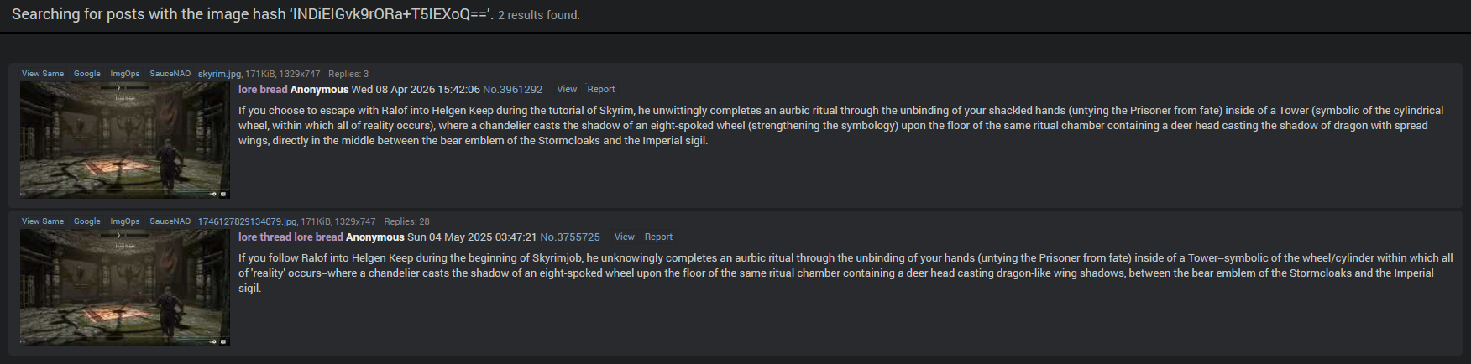Image resolution: width=1471 pixels, height=364 pixels.
Task: Search second post image on Google
Action: click(x=86, y=221)
